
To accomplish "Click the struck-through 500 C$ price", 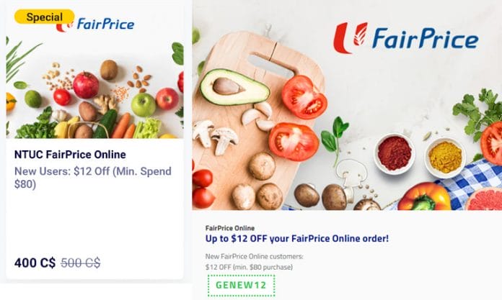I will (x=80, y=263).
